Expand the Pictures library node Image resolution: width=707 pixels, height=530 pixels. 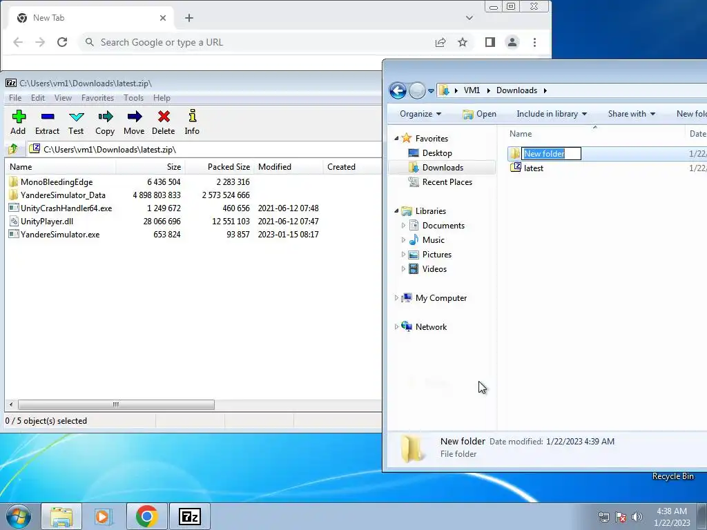(x=403, y=254)
